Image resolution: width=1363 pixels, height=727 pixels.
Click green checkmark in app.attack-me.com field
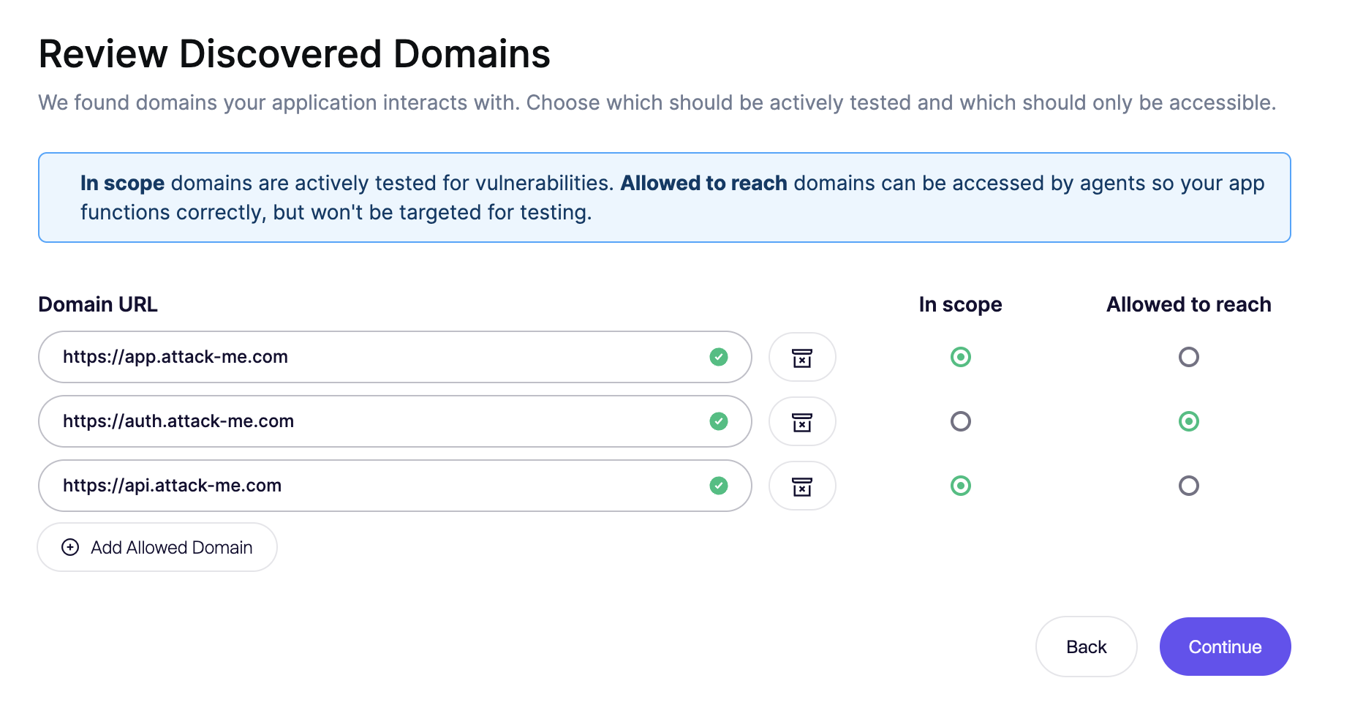pyautogui.click(x=719, y=357)
